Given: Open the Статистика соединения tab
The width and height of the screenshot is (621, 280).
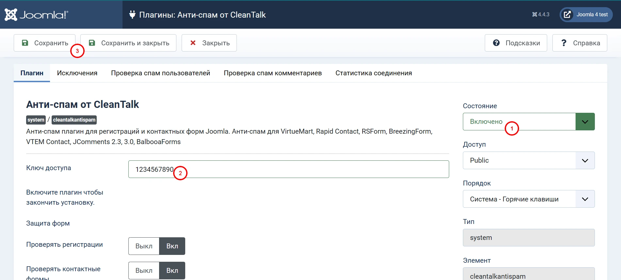Looking at the screenshot, I should 374,73.
